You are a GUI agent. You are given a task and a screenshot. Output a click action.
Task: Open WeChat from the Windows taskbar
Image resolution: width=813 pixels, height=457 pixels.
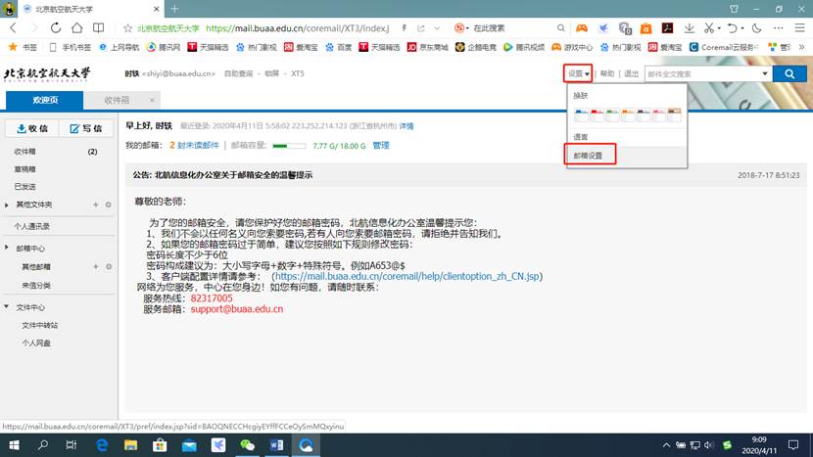[247, 445]
